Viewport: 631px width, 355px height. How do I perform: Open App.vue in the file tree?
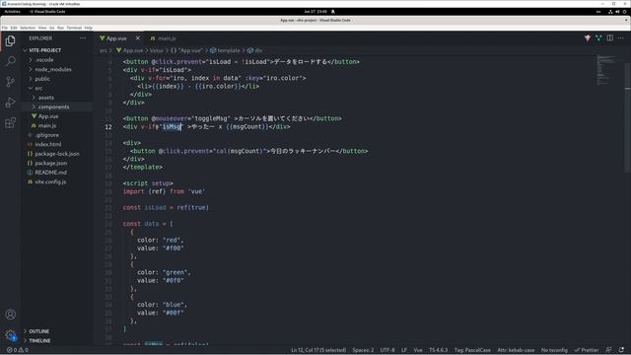[x=48, y=116]
